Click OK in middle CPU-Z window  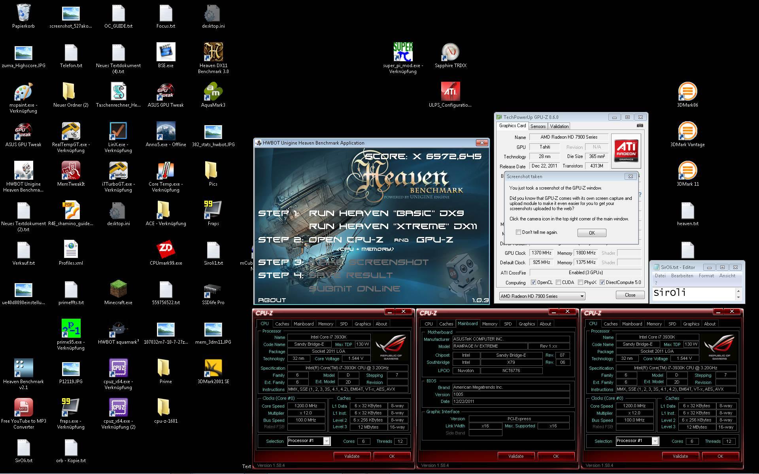556,456
